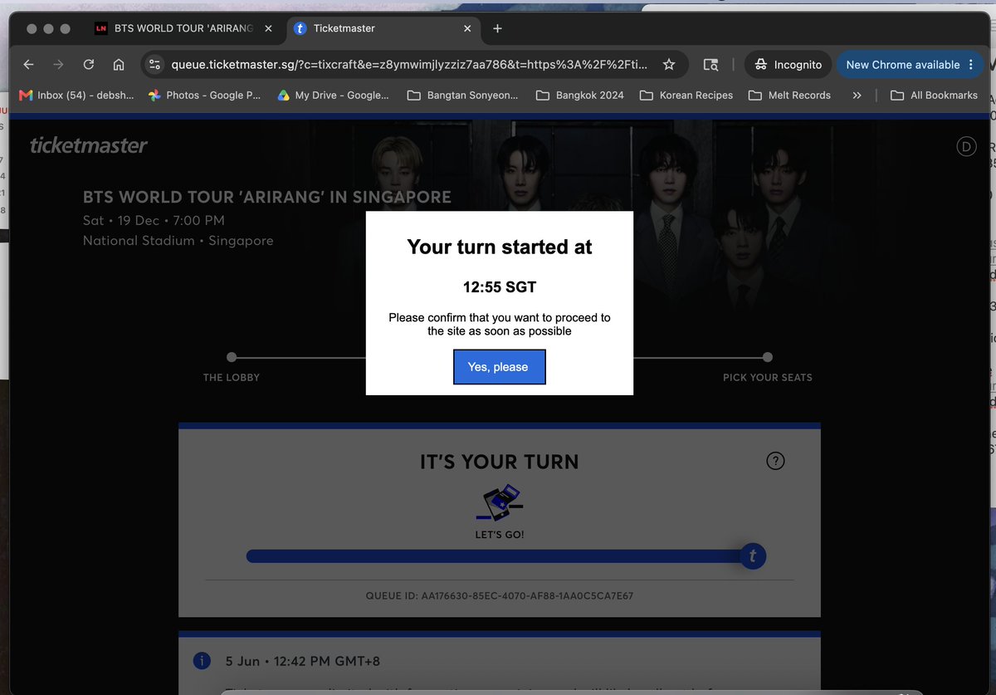
Task: Click the BTS WORLD TOUR event title
Action: click(267, 198)
